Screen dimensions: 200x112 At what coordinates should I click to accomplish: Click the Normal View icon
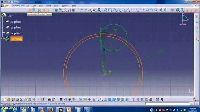click(x=106, y=100)
